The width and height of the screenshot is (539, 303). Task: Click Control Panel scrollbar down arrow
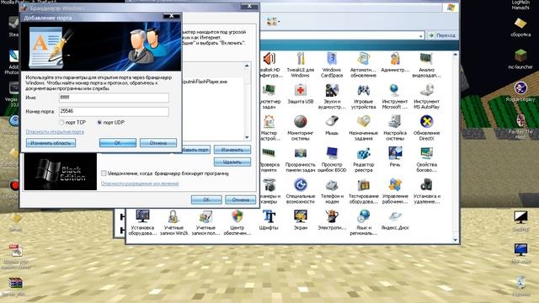(456, 239)
